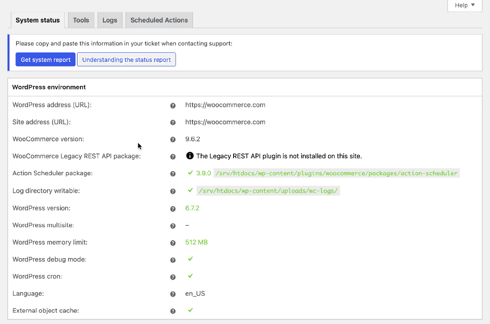Select the action-scheduler package path text
Screen dimensions: 490x324
(335, 173)
